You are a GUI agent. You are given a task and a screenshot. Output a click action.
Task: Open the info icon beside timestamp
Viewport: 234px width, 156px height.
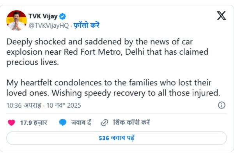pyautogui.click(x=222, y=105)
